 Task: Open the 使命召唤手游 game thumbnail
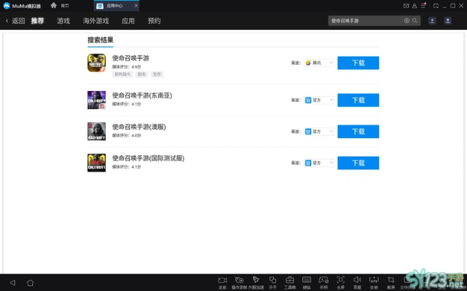[x=96, y=63]
